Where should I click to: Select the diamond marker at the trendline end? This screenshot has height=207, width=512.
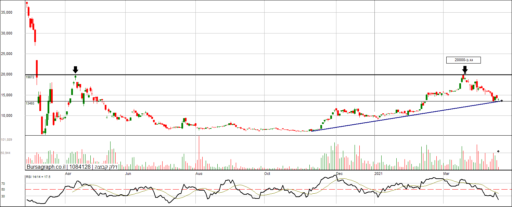(502, 100)
